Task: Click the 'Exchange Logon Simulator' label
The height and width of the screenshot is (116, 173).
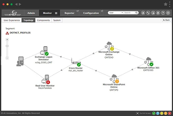Action: coord(44,58)
